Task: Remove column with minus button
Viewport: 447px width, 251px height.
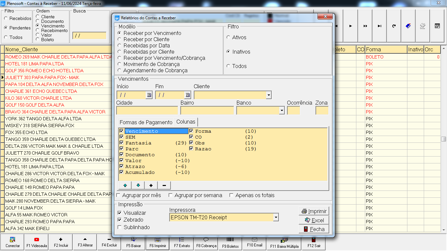Action: point(164,185)
